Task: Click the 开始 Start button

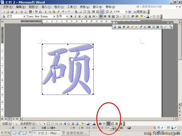Action: point(6,133)
